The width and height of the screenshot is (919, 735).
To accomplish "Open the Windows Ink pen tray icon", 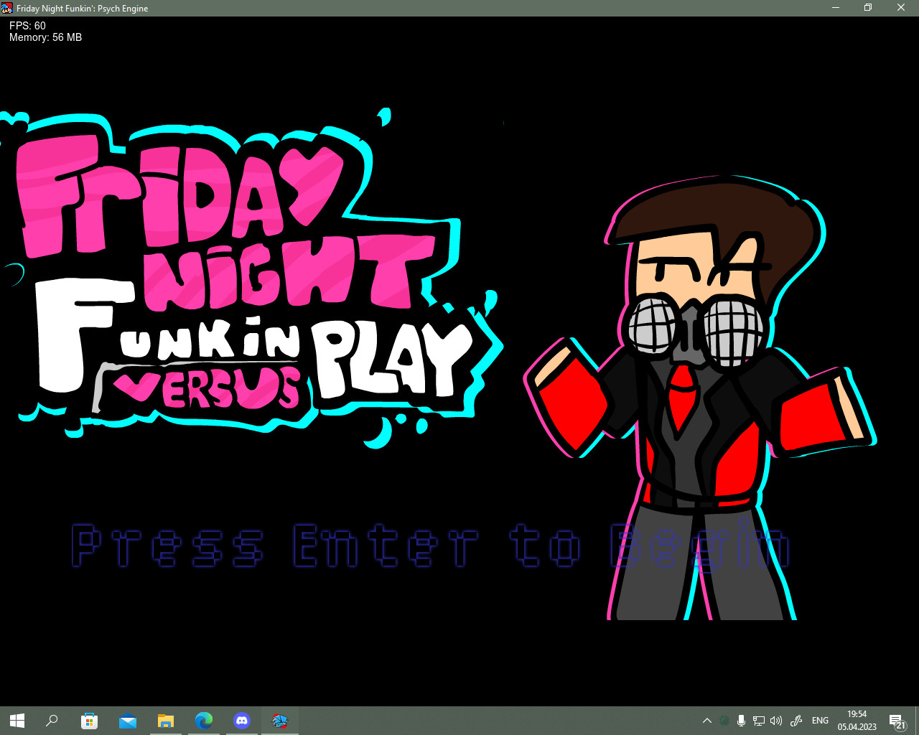I will pyautogui.click(x=796, y=721).
